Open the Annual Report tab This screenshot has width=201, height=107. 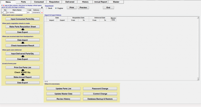pyautogui.click(x=100, y=2)
